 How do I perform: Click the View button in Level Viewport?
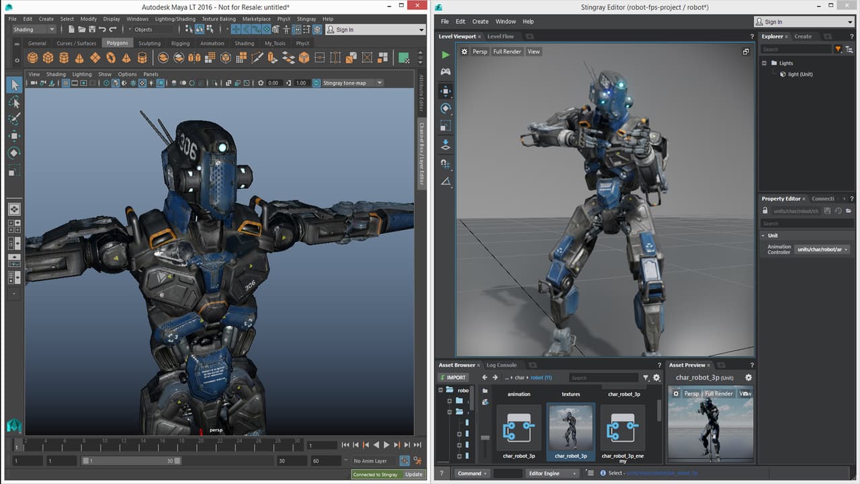(x=533, y=52)
